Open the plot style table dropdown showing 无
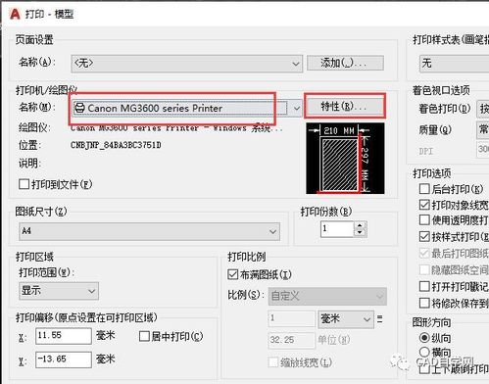489x384 pixels. click(x=454, y=64)
